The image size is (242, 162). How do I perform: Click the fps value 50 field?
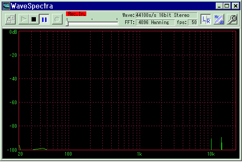pos(193,22)
